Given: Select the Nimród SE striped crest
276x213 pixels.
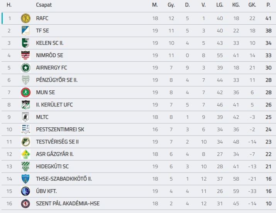Looking at the screenshot, I should click(x=25, y=55).
